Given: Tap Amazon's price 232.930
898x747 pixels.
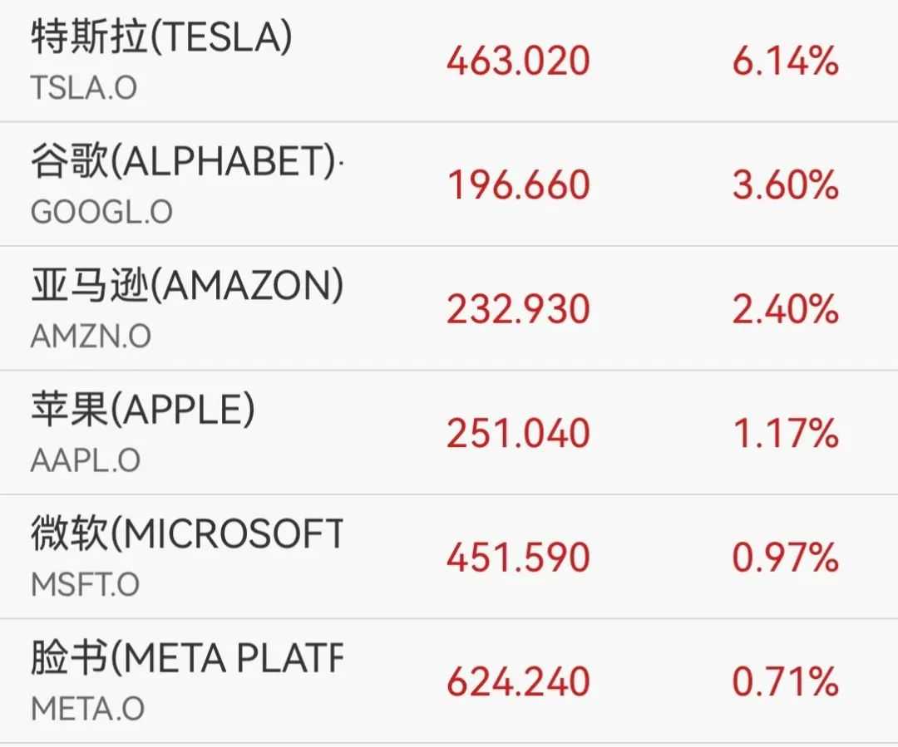Looking at the screenshot, I should coord(518,310).
